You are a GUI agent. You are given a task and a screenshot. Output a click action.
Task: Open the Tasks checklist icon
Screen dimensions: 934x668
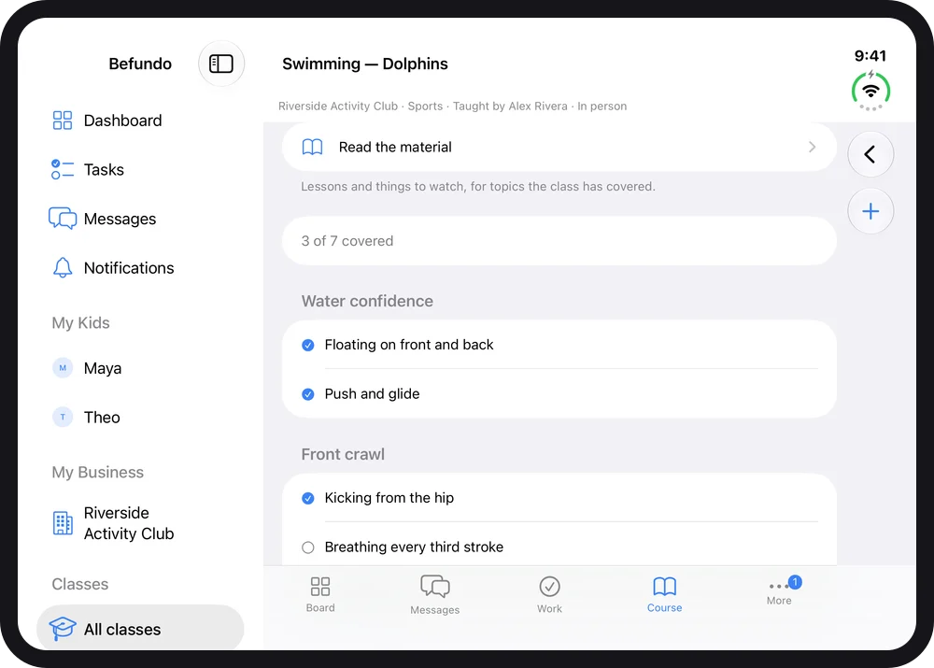point(62,170)
